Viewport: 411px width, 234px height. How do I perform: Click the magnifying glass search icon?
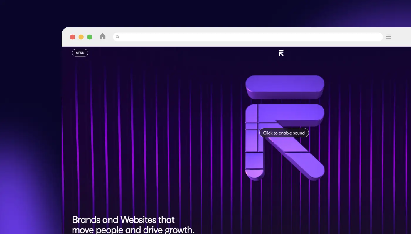pyautogui.click(x=117, y=37)
